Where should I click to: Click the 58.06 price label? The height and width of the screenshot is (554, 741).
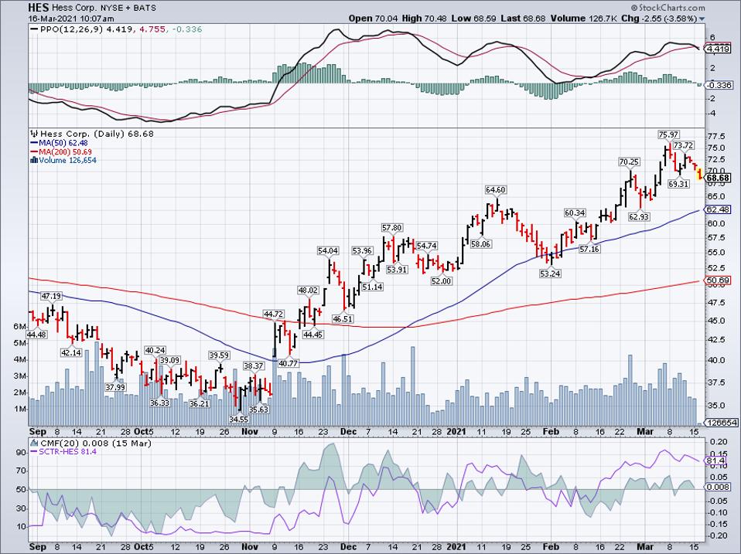coord(480,244)
